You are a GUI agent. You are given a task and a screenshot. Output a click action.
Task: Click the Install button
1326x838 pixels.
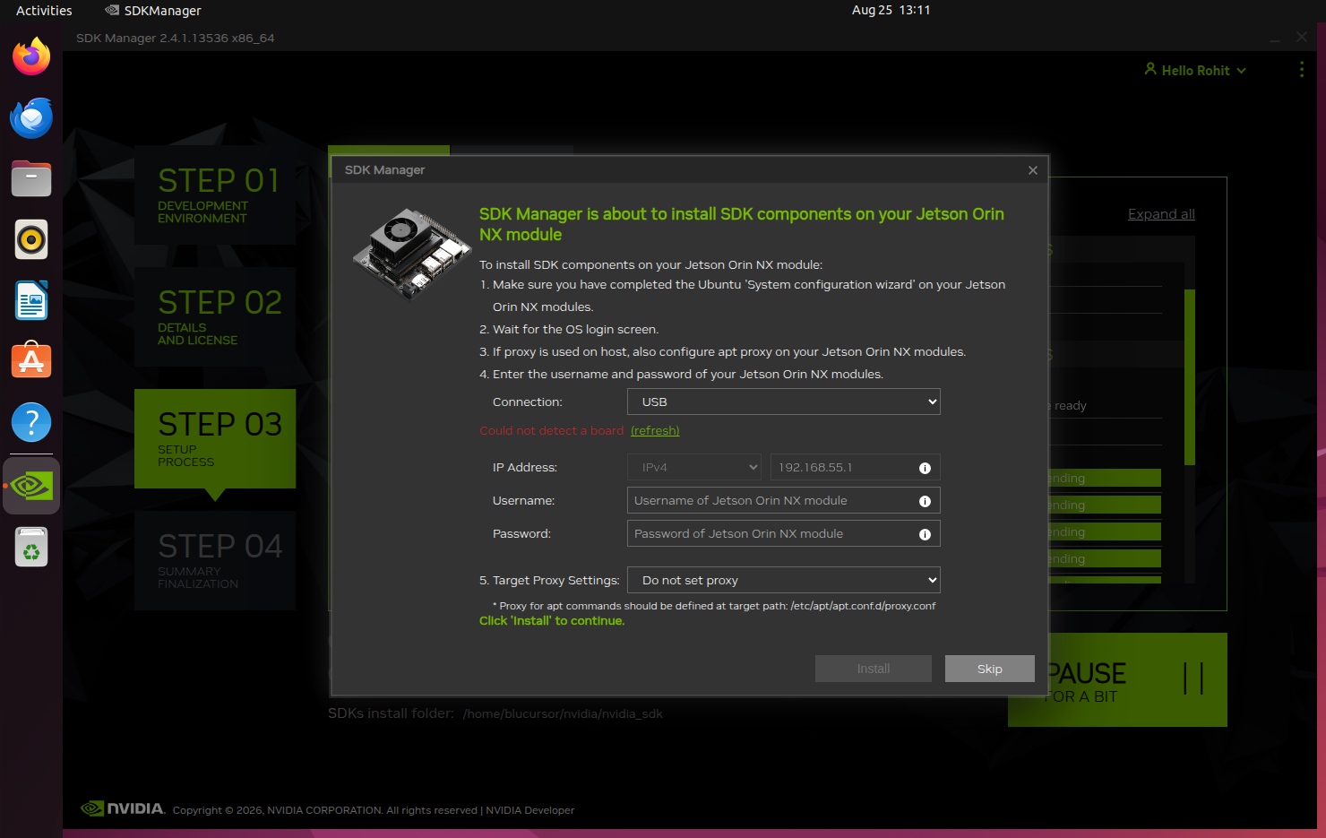coord(874,669)
